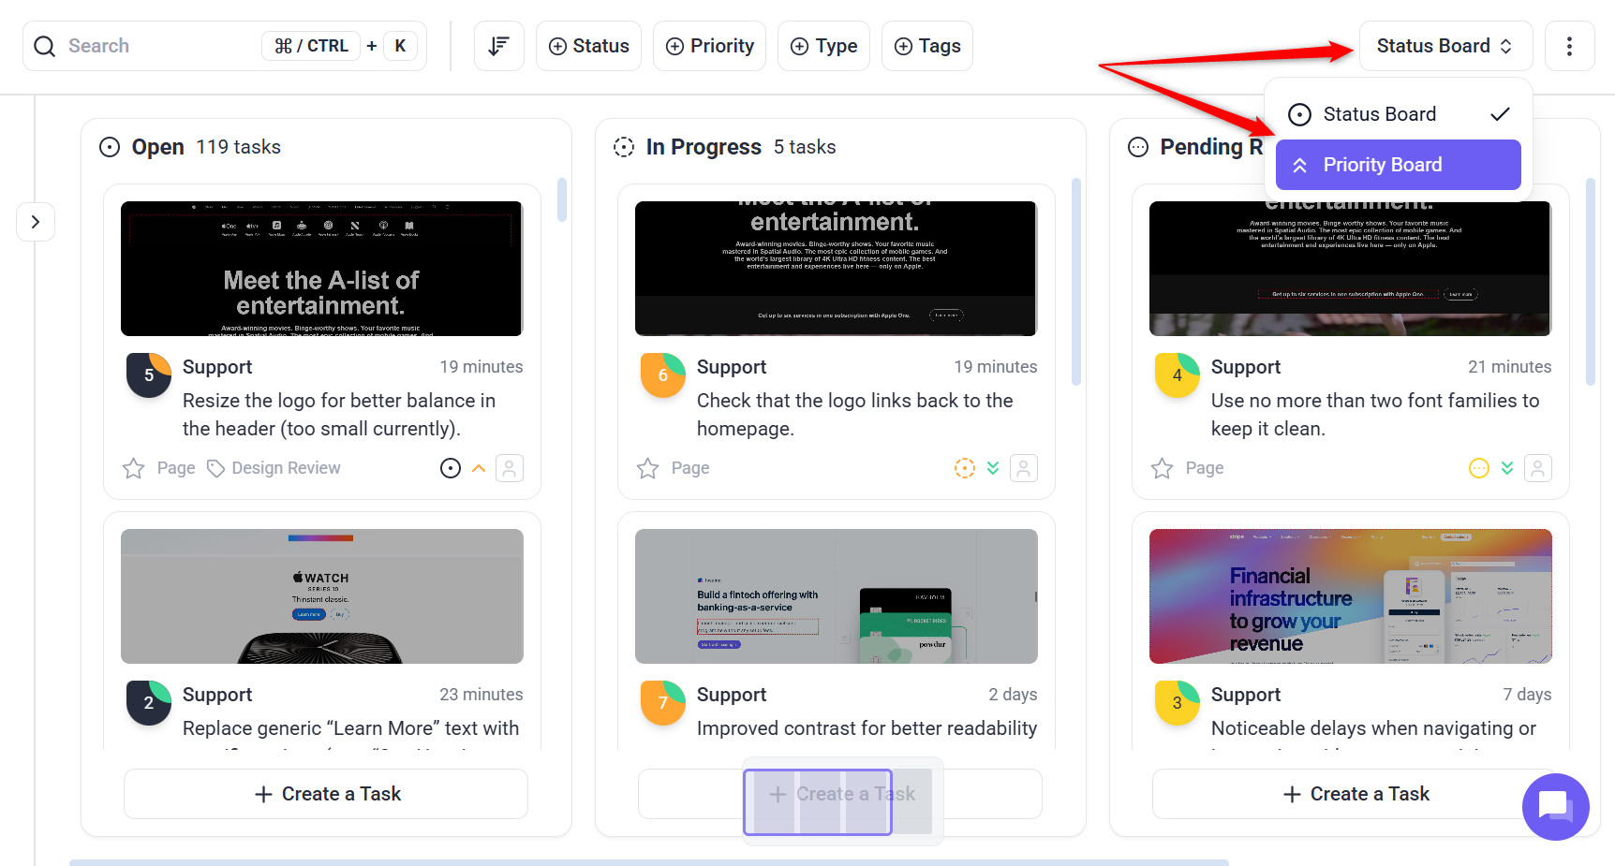Expand the collapsed left sidebar
This screenshot has height=866, width=1615.
point(36,222)
